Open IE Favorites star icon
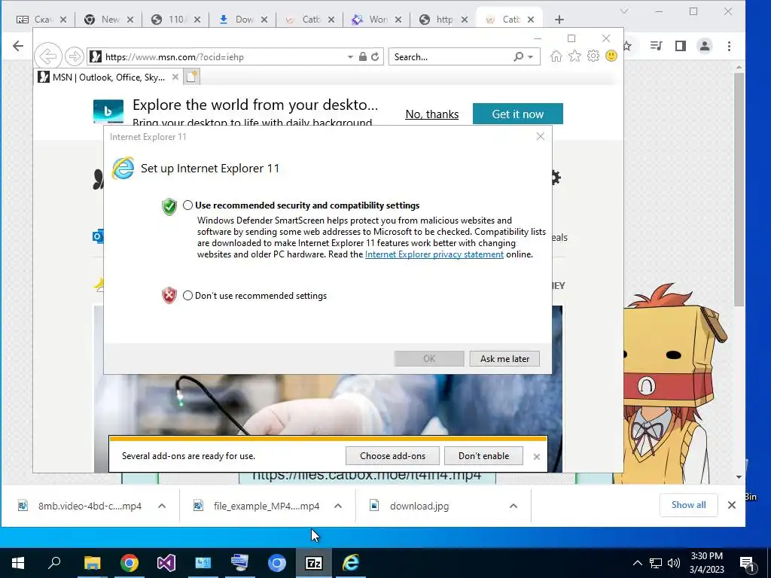The height and width of the screenshot is (578, 771). [574, 56]
